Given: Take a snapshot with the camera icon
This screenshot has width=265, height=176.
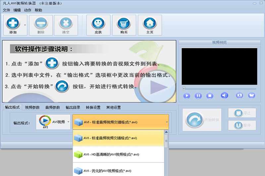Looking at the screenshot, I should pyautogui.click(x=239, y=95).
